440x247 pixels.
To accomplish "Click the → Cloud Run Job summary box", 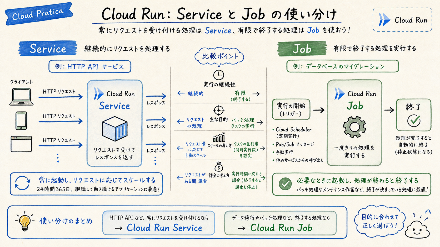I will click(281, 223).
